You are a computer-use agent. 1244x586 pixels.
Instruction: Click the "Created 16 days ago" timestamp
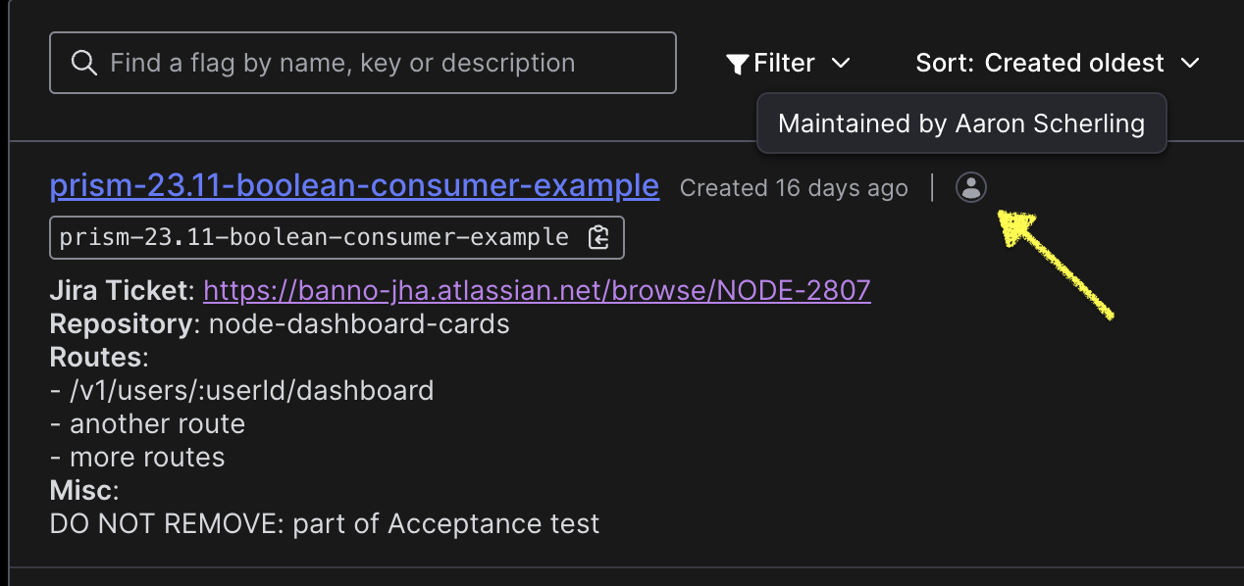click(794, 188)
